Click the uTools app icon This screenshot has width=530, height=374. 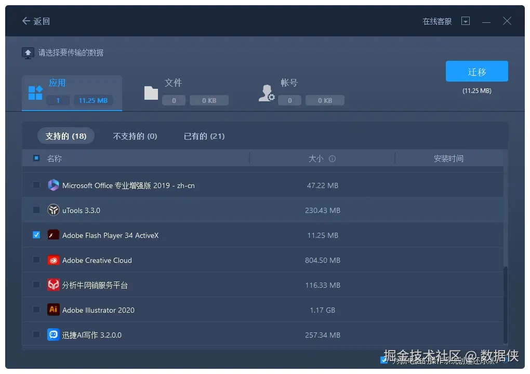(x=53, y=210)
